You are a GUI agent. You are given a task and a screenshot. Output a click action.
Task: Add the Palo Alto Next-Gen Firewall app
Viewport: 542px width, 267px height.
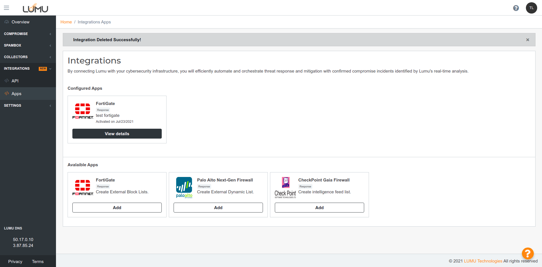pyautogui.click(x=218, y=208)
